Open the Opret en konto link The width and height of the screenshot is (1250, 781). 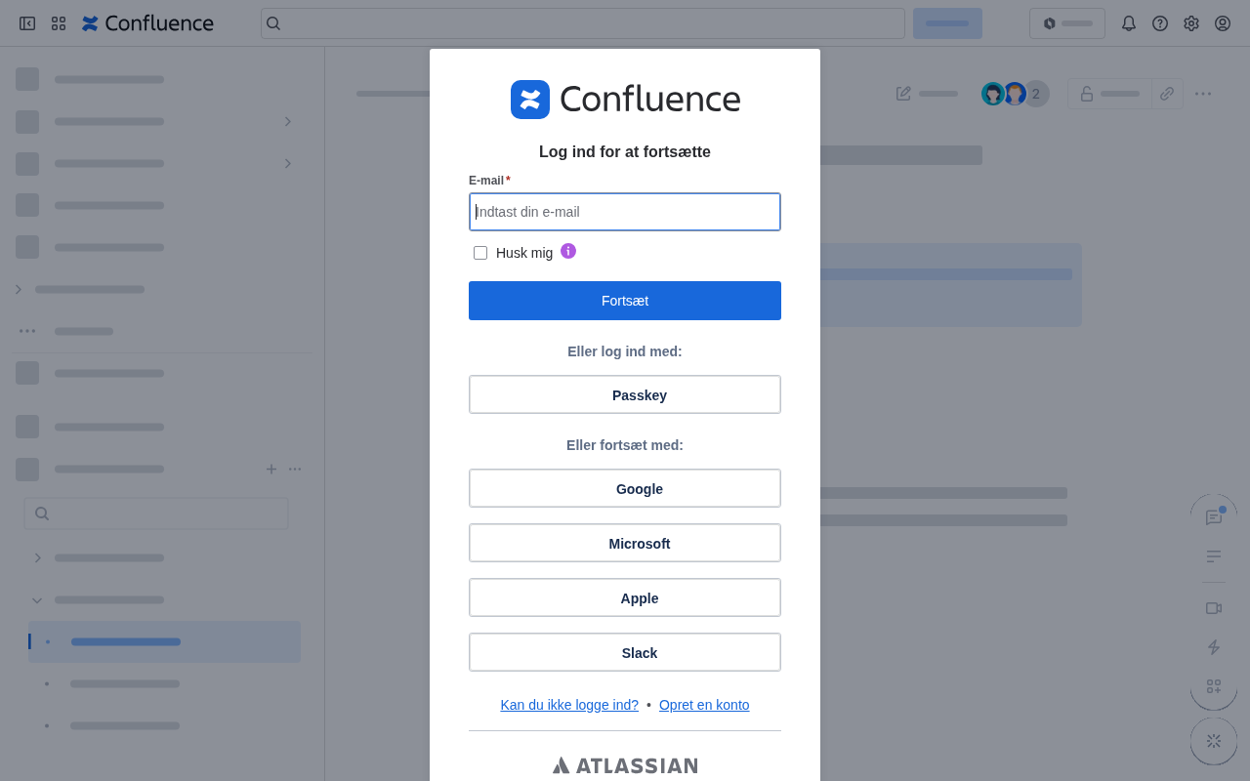[704, 705]
